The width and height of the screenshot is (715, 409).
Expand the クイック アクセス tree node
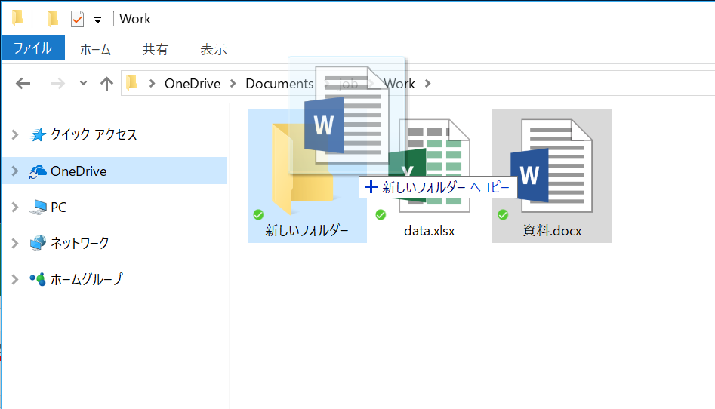(x=15, y=134)
